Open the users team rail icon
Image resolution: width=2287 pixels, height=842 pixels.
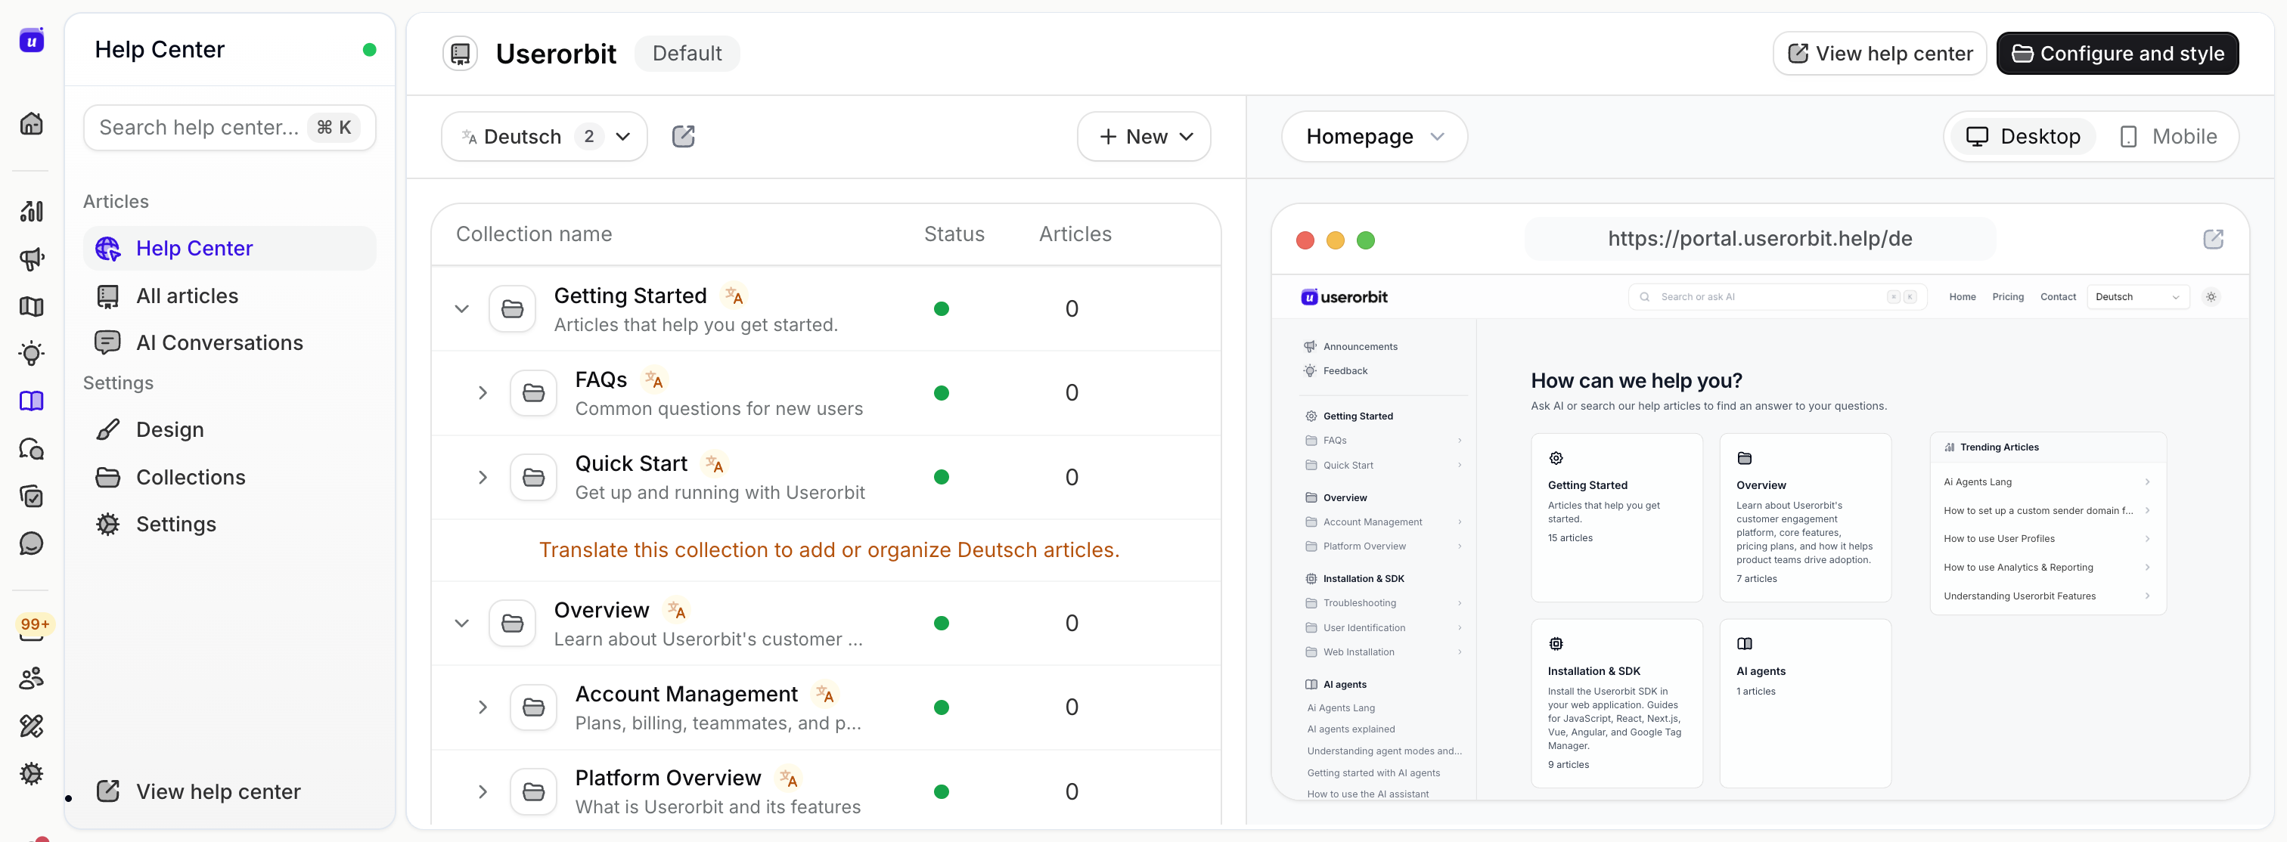(32, 679)
